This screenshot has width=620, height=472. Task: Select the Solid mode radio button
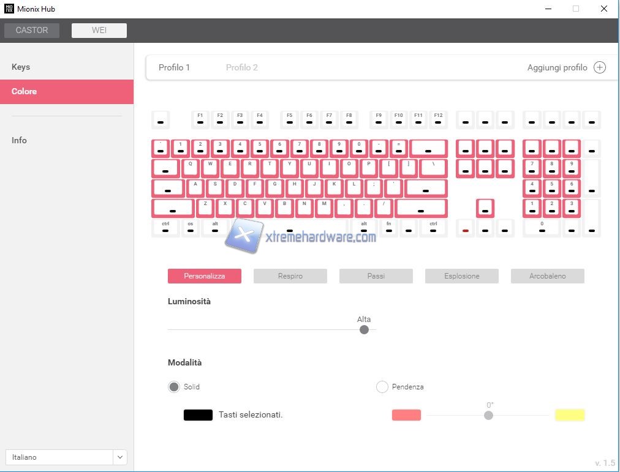(x=174, y=387)
